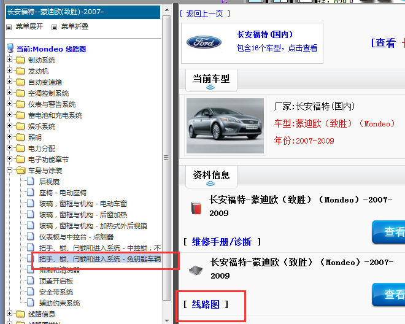The image size is (405, 324).
Task: Click the 长安福特--蒙迪欧(致胜)-2007- title bar
Action: [83, 12]
